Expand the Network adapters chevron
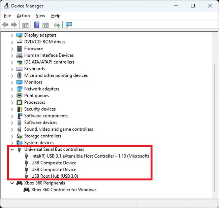Viewport: 219px width, 208px height. [x=12, y=89]
